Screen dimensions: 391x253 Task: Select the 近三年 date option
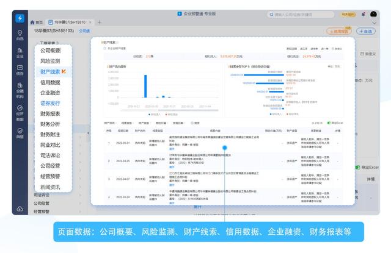304,49
